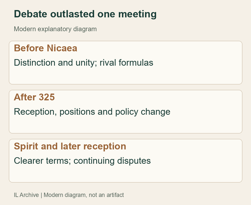Image resolution: width=251 pixels, height=205 pixels.
Task: Select 'Distinction and unity; rival formulas' text
Action: [84, 63]
